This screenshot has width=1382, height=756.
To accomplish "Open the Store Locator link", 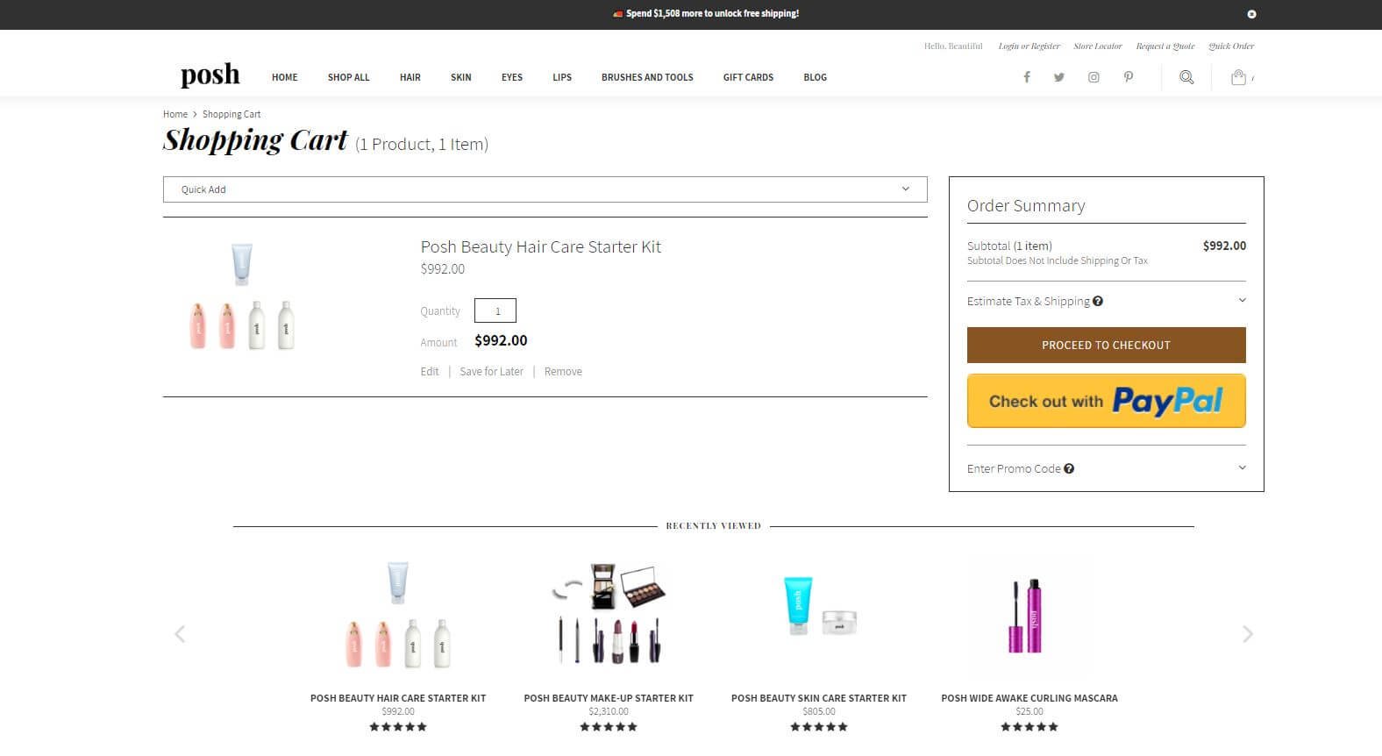I will (x=1098, y=46).
